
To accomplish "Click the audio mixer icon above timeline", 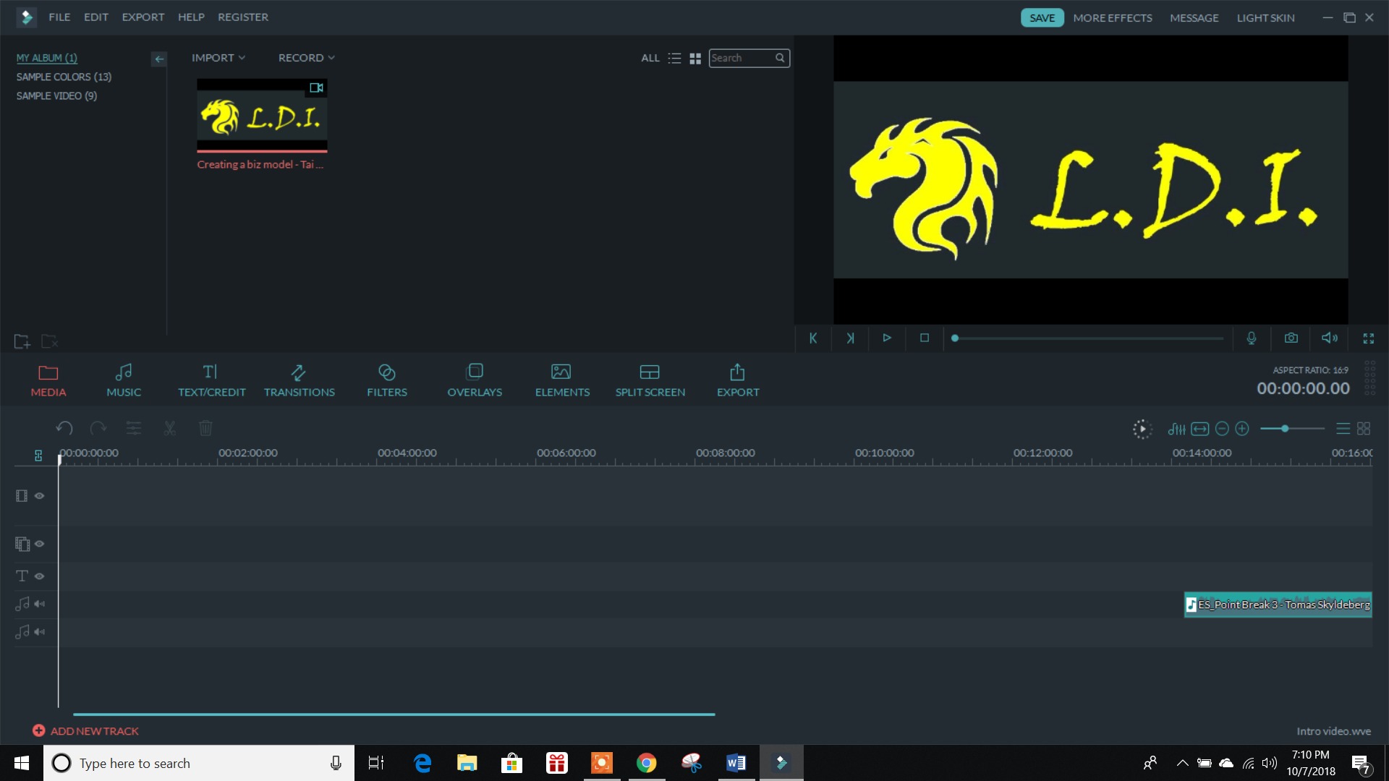I will (1176, 429).
